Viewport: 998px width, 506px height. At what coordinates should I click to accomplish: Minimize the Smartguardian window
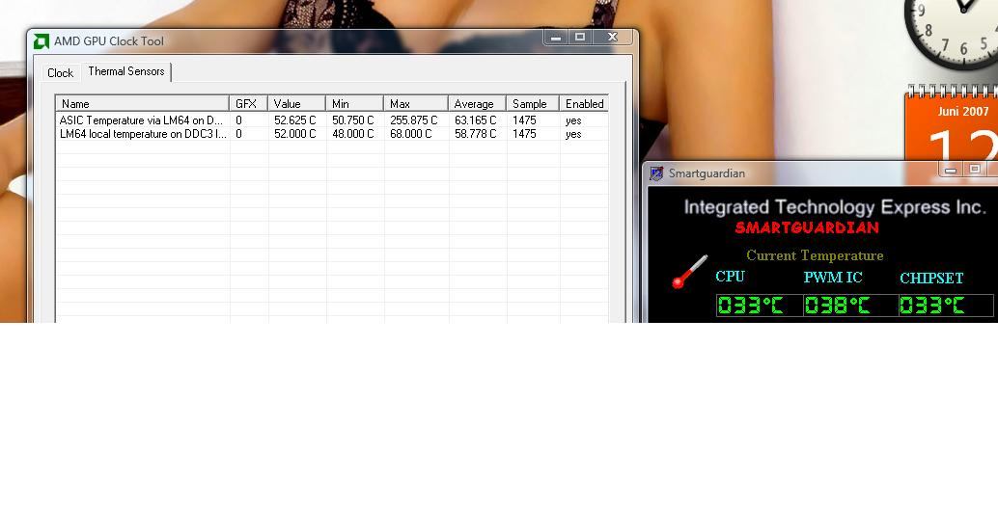pos(951,170)
